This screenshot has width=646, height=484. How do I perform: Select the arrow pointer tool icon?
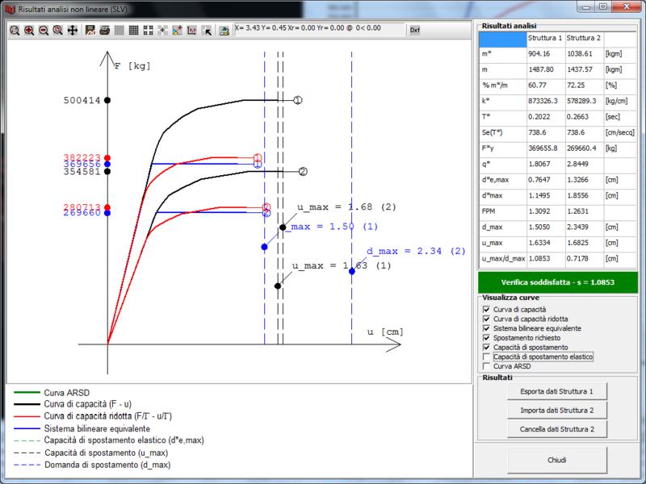(208, 31)
